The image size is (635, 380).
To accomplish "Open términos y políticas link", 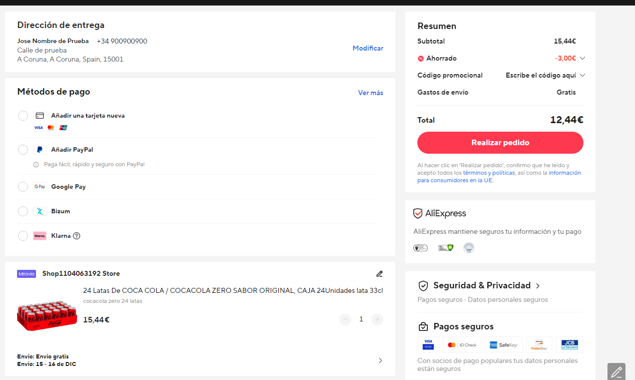I will click(489, 173).
